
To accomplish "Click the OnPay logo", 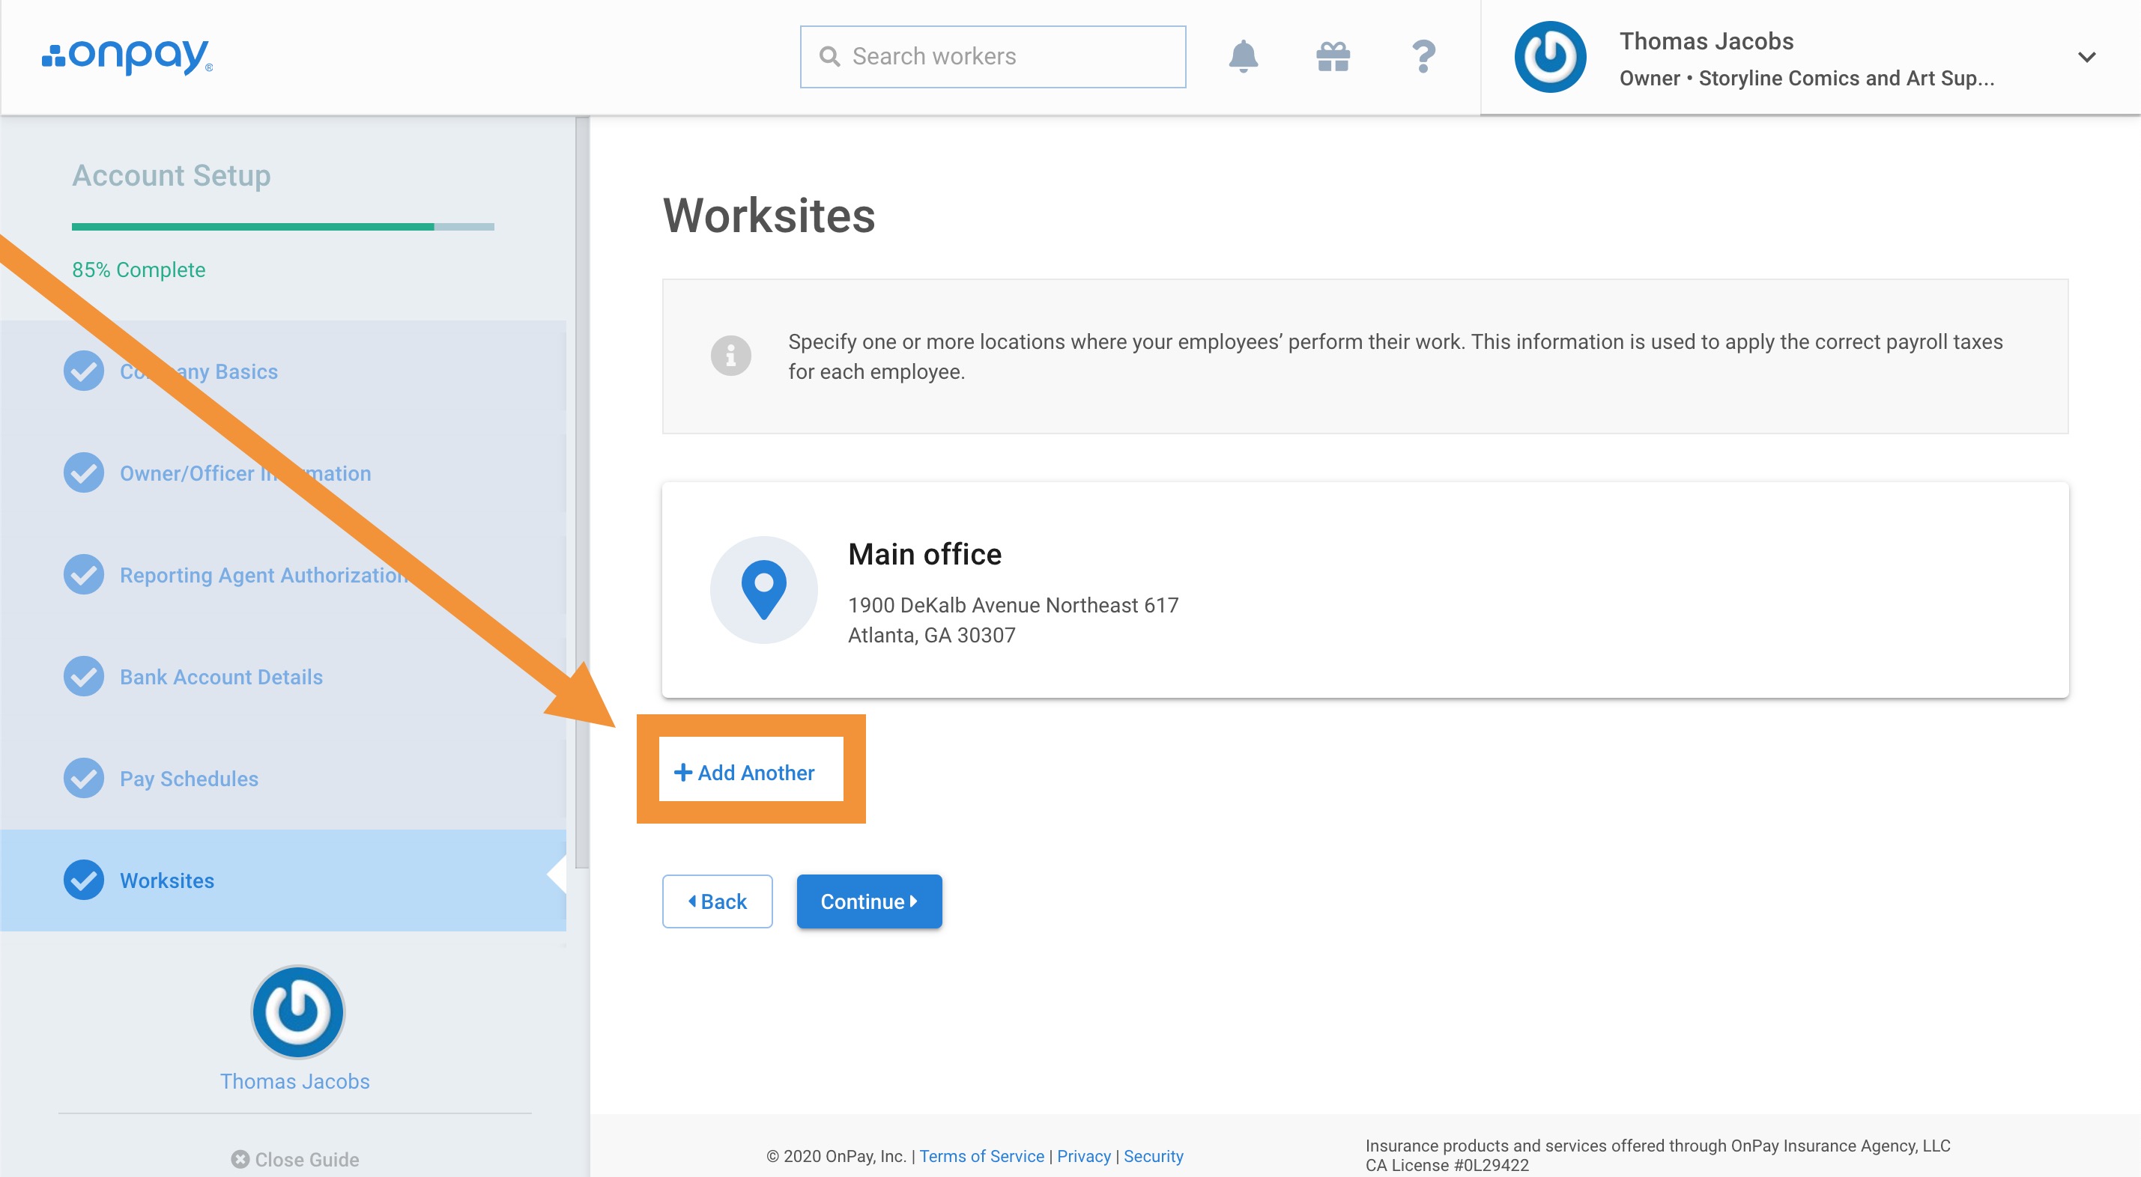I will 127,56.
